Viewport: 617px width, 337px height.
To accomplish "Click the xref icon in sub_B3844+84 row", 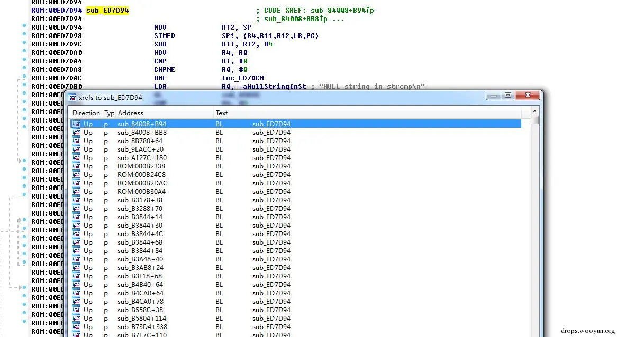I will pyautogui.click(x=76, y=250).
